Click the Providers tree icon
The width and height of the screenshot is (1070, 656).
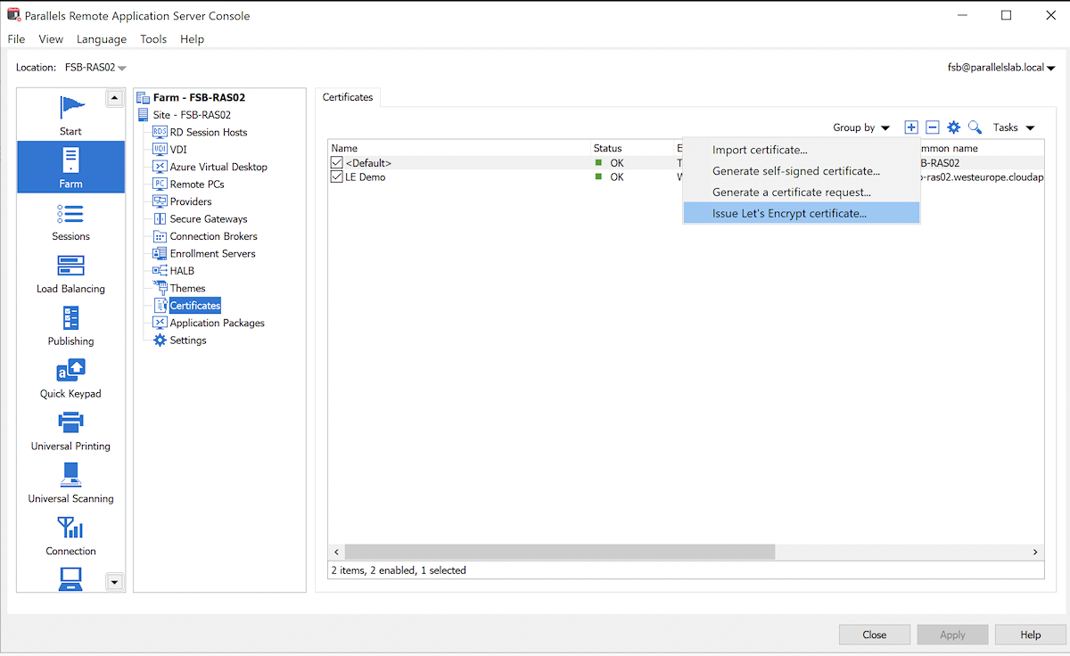pyautogui.click(x=160, y=201)
